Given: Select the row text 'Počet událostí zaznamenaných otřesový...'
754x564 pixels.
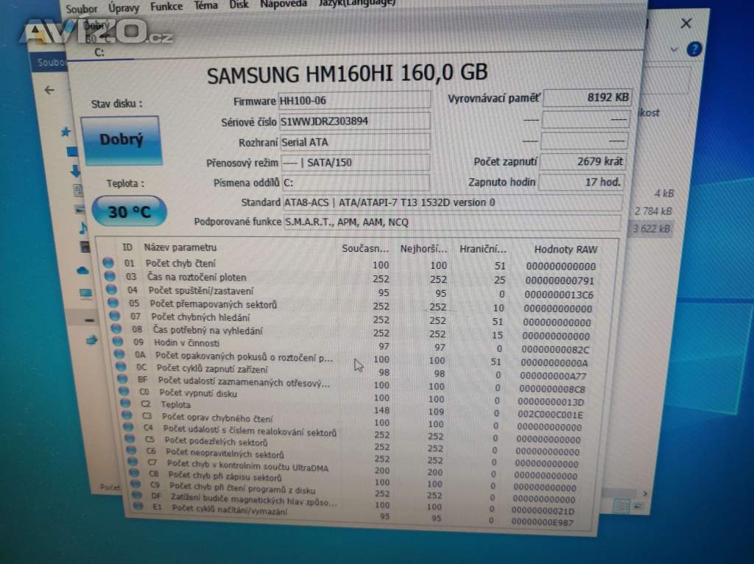Looking at the screenshot, I should pos(244,382).
